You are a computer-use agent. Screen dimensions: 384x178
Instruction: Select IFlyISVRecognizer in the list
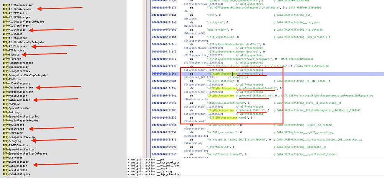point(16,162)
